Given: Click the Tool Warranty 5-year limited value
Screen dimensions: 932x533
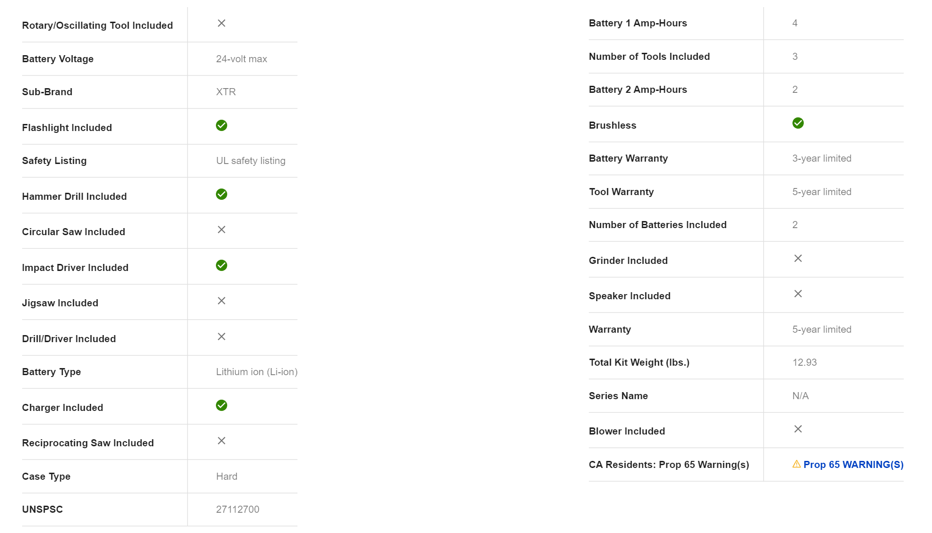Looking at the screenshot, I should pos(822,192).
